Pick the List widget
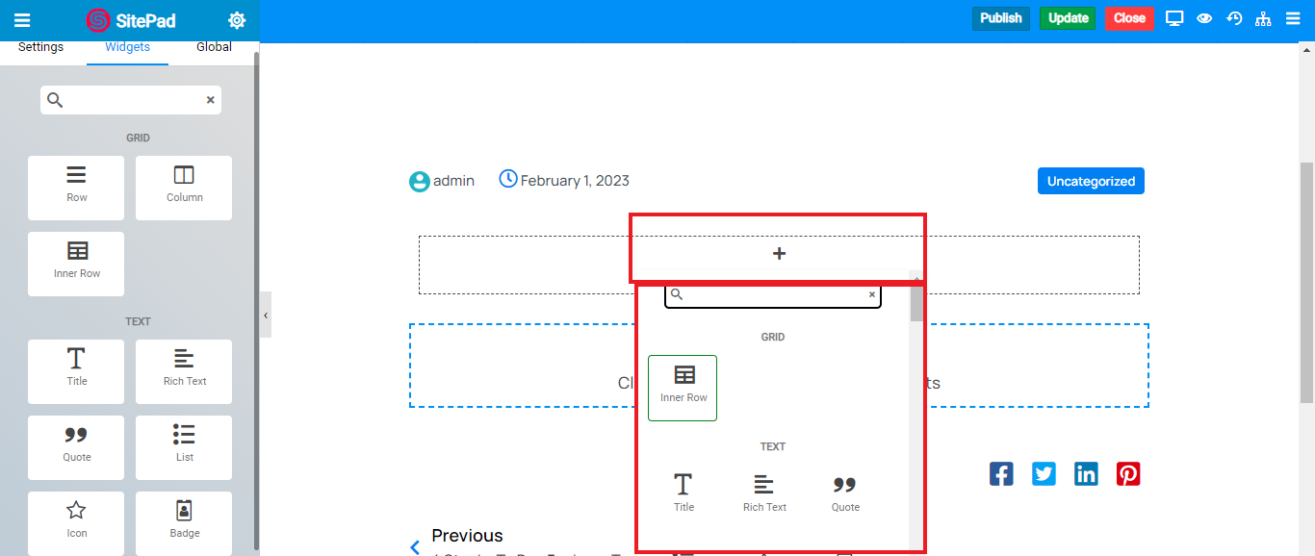The height and width of the screenshot is (556, 1315). click(x=184, y=446)
